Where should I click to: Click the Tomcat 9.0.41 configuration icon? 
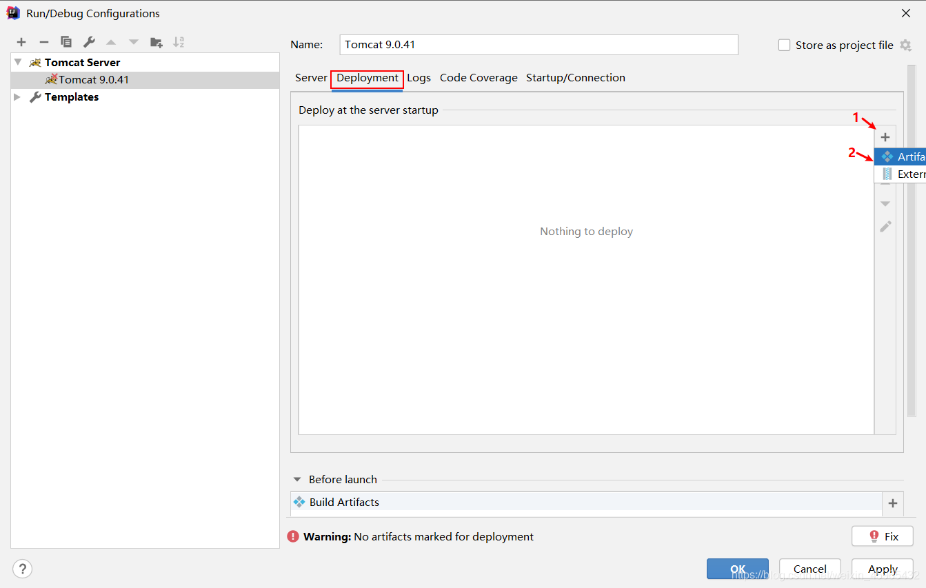(x=51, y=79)
